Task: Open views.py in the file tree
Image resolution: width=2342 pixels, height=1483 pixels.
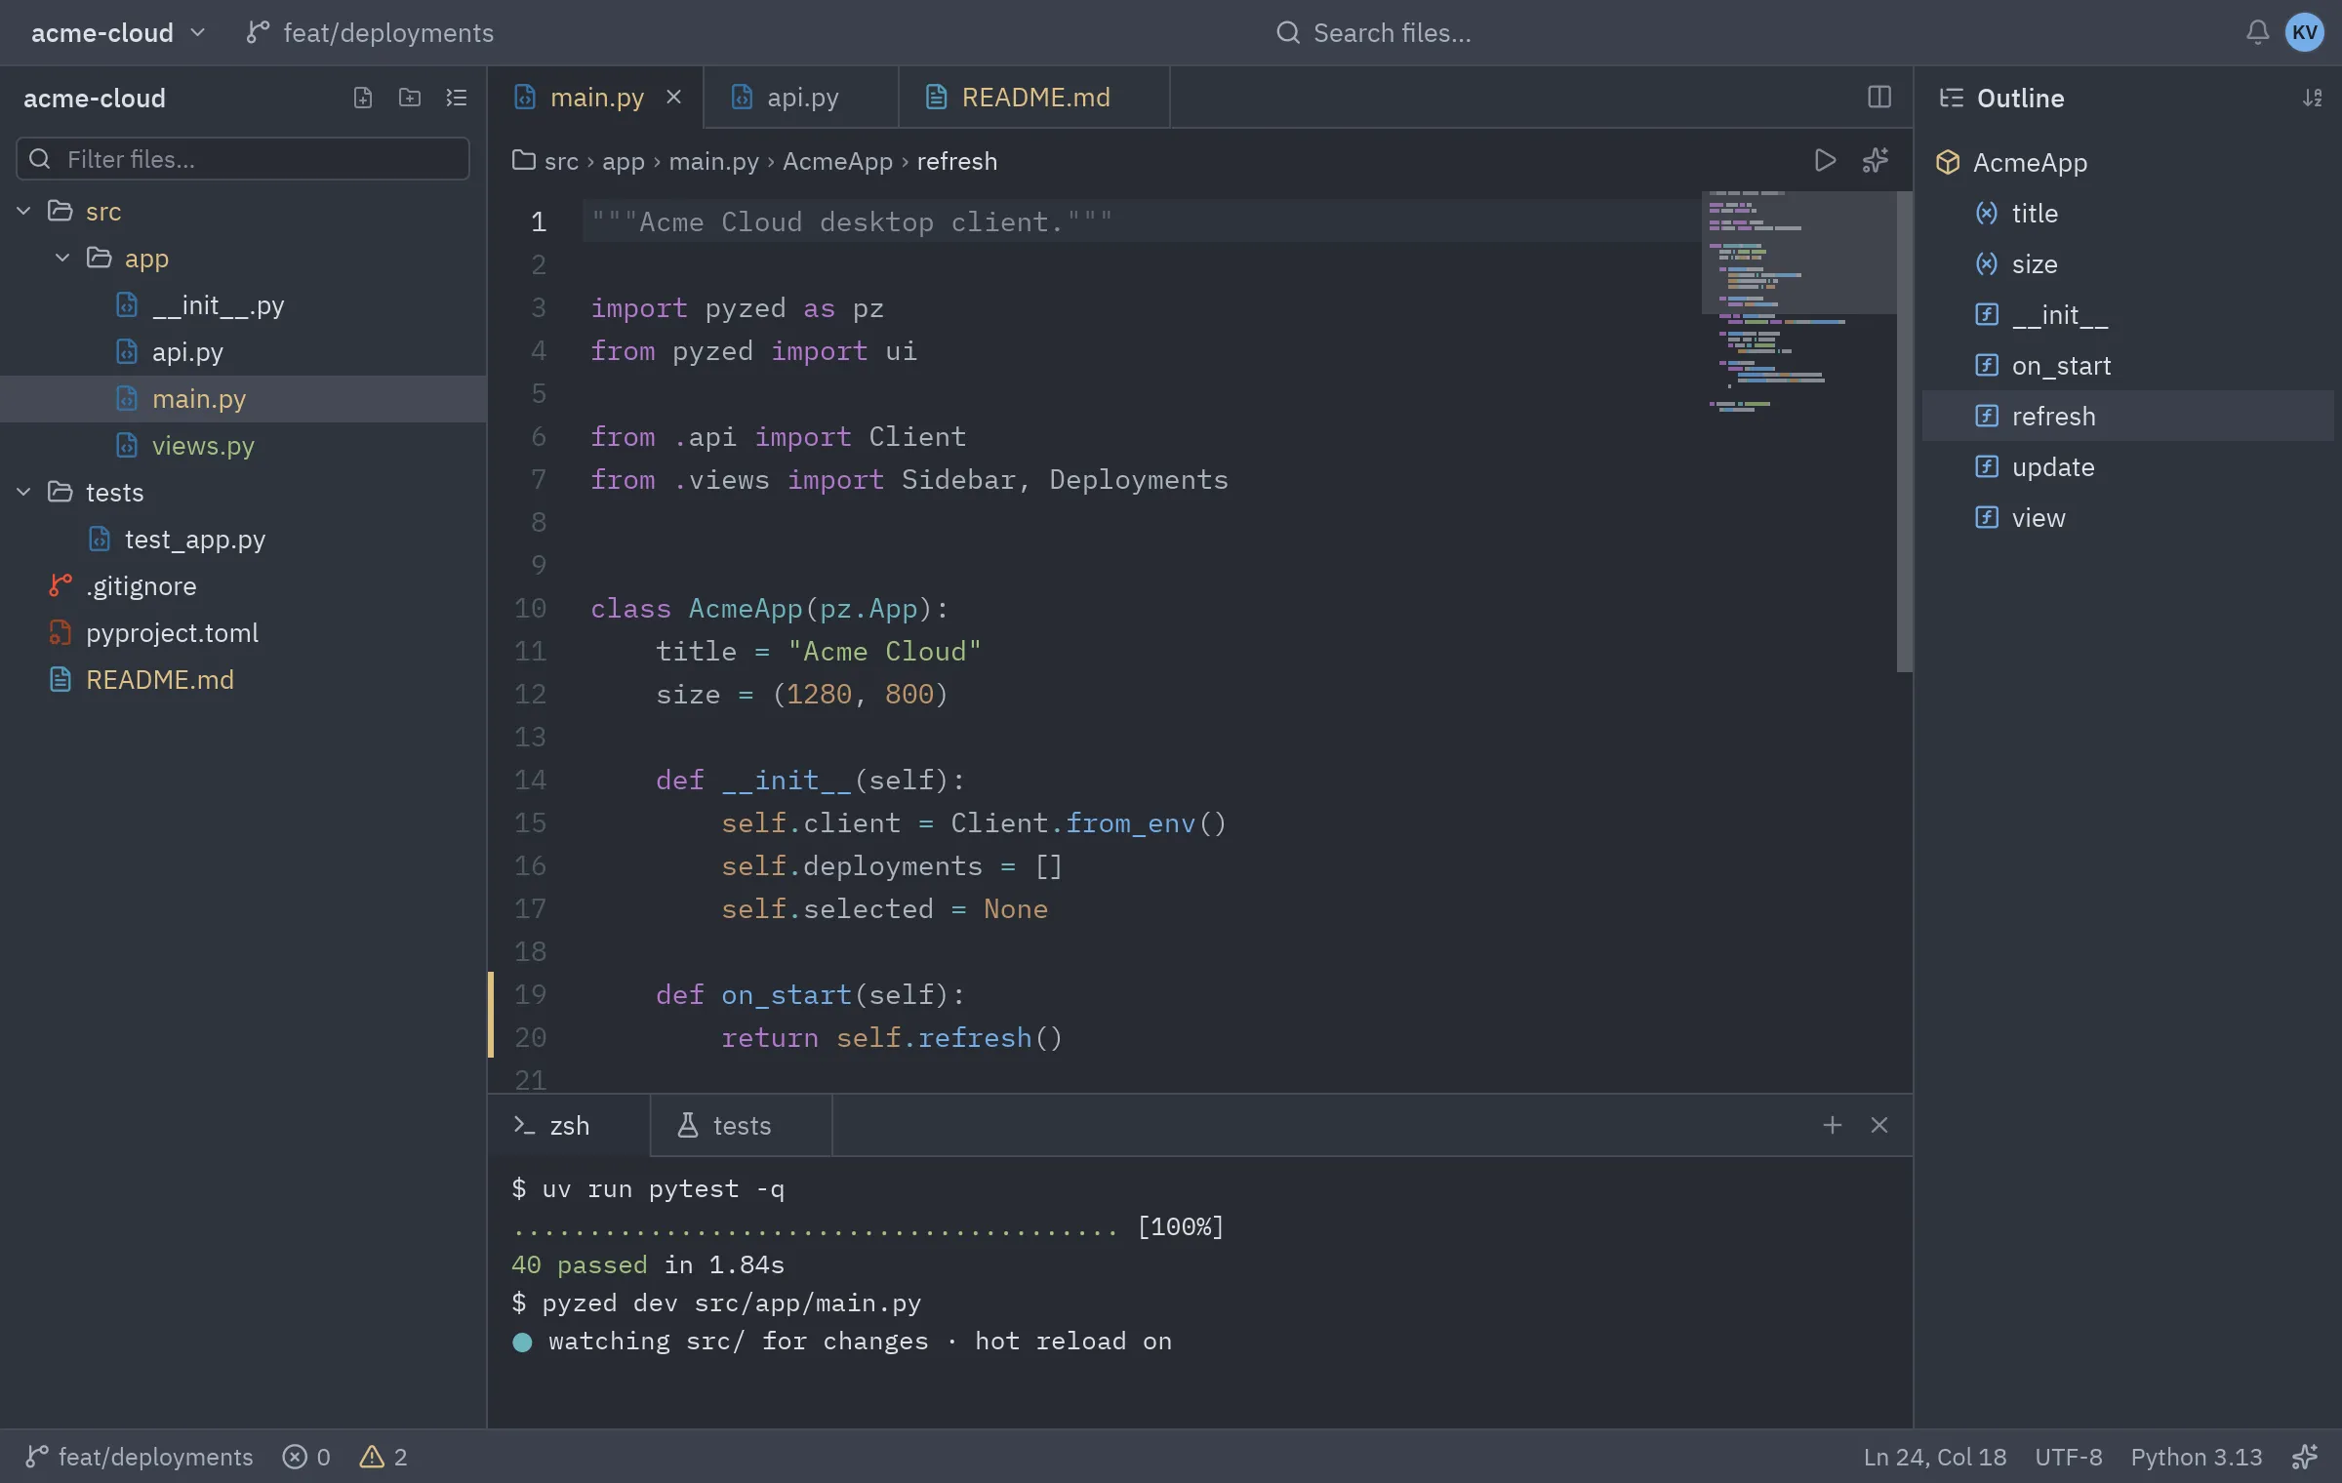Action: (x=243, y=445)
